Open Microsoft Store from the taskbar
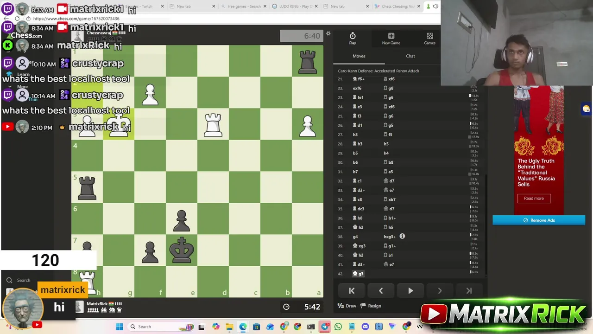 coord(256,327)
